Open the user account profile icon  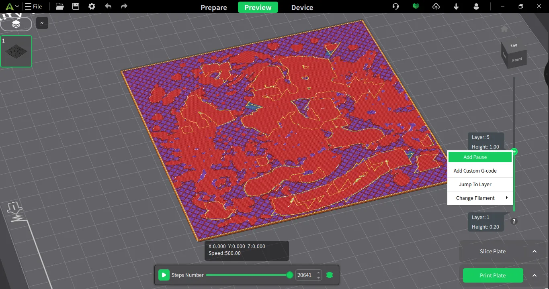(476, 6)
